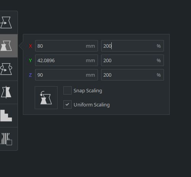Select the Rotate tool icon
The width and height of the screenshot is (191, 177).
tap(6, 69)
